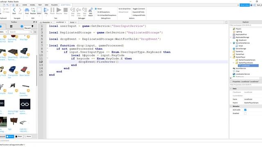
Task: Select the None background option
Action: tap(27, 136)
